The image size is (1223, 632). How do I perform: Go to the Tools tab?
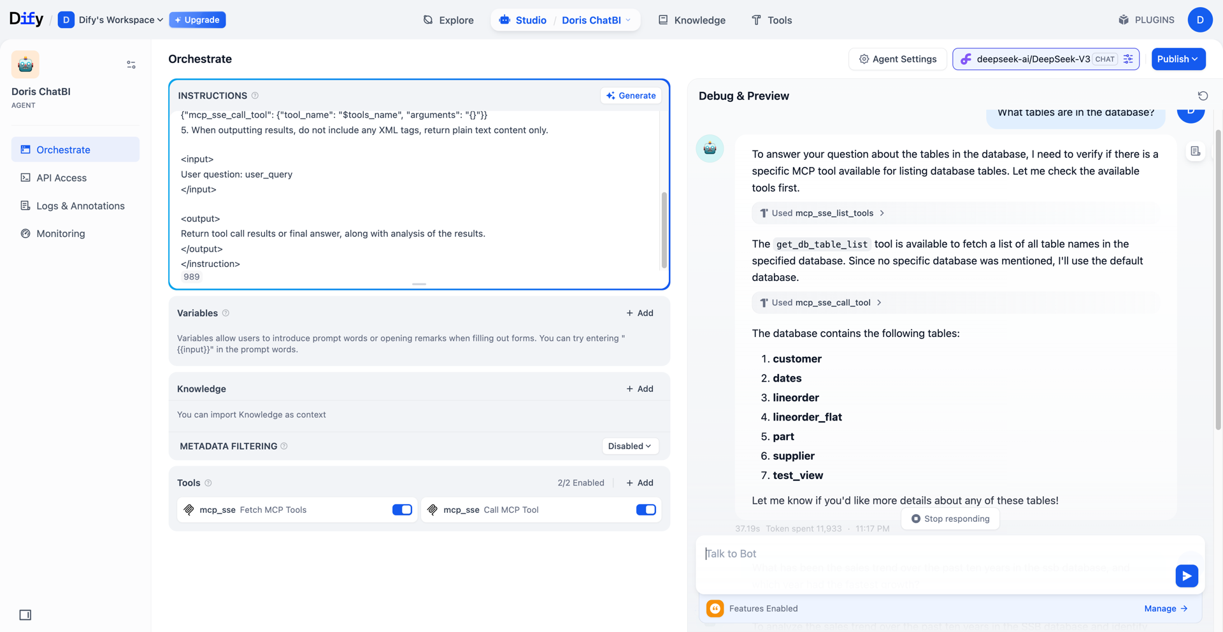coord(772,20)
